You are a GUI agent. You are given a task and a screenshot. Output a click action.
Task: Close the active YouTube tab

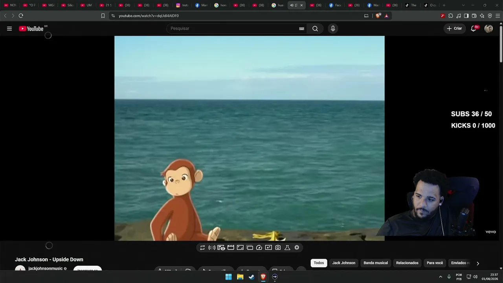(301, 5)
